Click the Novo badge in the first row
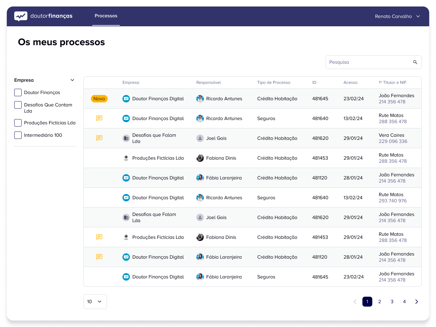 coord(99,99)
